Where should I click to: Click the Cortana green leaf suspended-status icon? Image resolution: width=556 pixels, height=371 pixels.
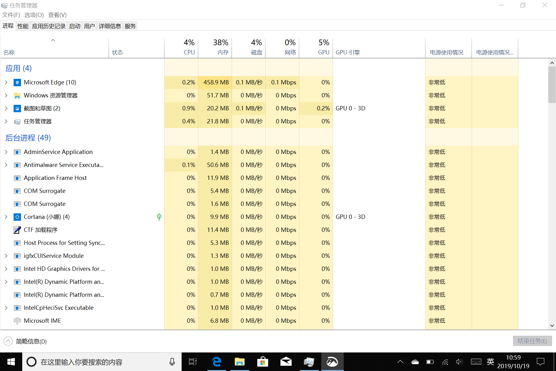point(159,217)
